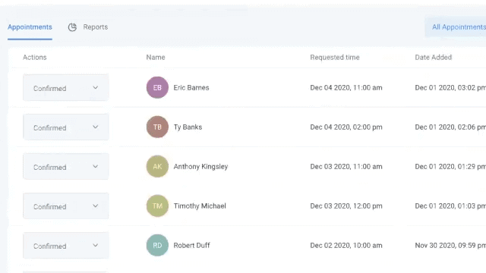Open Confirmed dropdown for Timothy Michael
The image size is (486, 273).
click(x=66, y=206)
